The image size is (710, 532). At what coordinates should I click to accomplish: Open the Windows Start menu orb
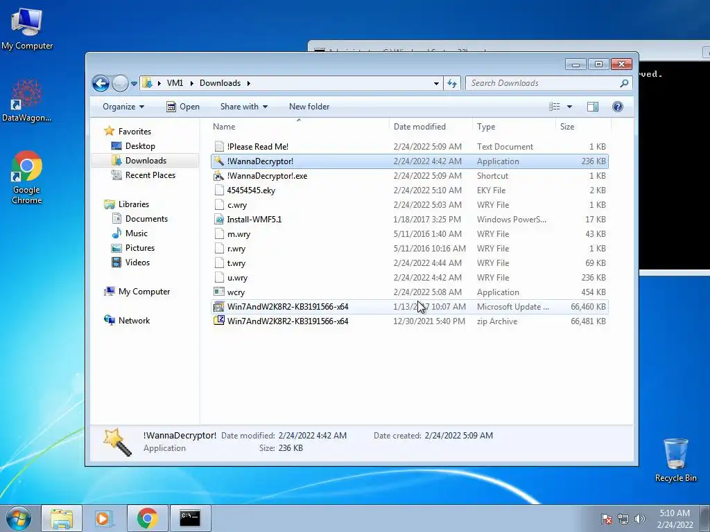point(19,518)
